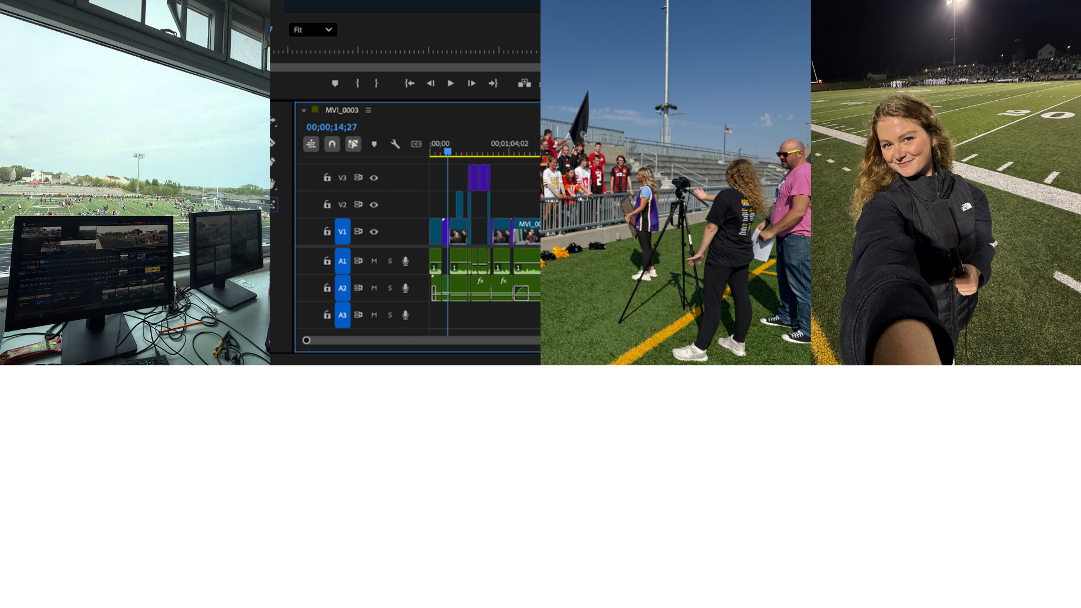1081x608 pixels.
Task: Hide track V3 with eye icon
Action: point(374,177)
